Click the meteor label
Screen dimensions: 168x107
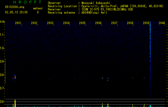pos(38,8)
